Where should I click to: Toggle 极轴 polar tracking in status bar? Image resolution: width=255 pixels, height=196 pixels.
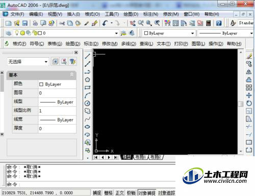click(x=131, y=193)
